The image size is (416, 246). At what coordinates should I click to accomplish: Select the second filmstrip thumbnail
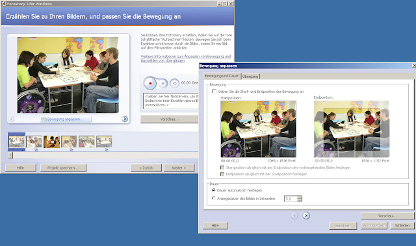34,141
